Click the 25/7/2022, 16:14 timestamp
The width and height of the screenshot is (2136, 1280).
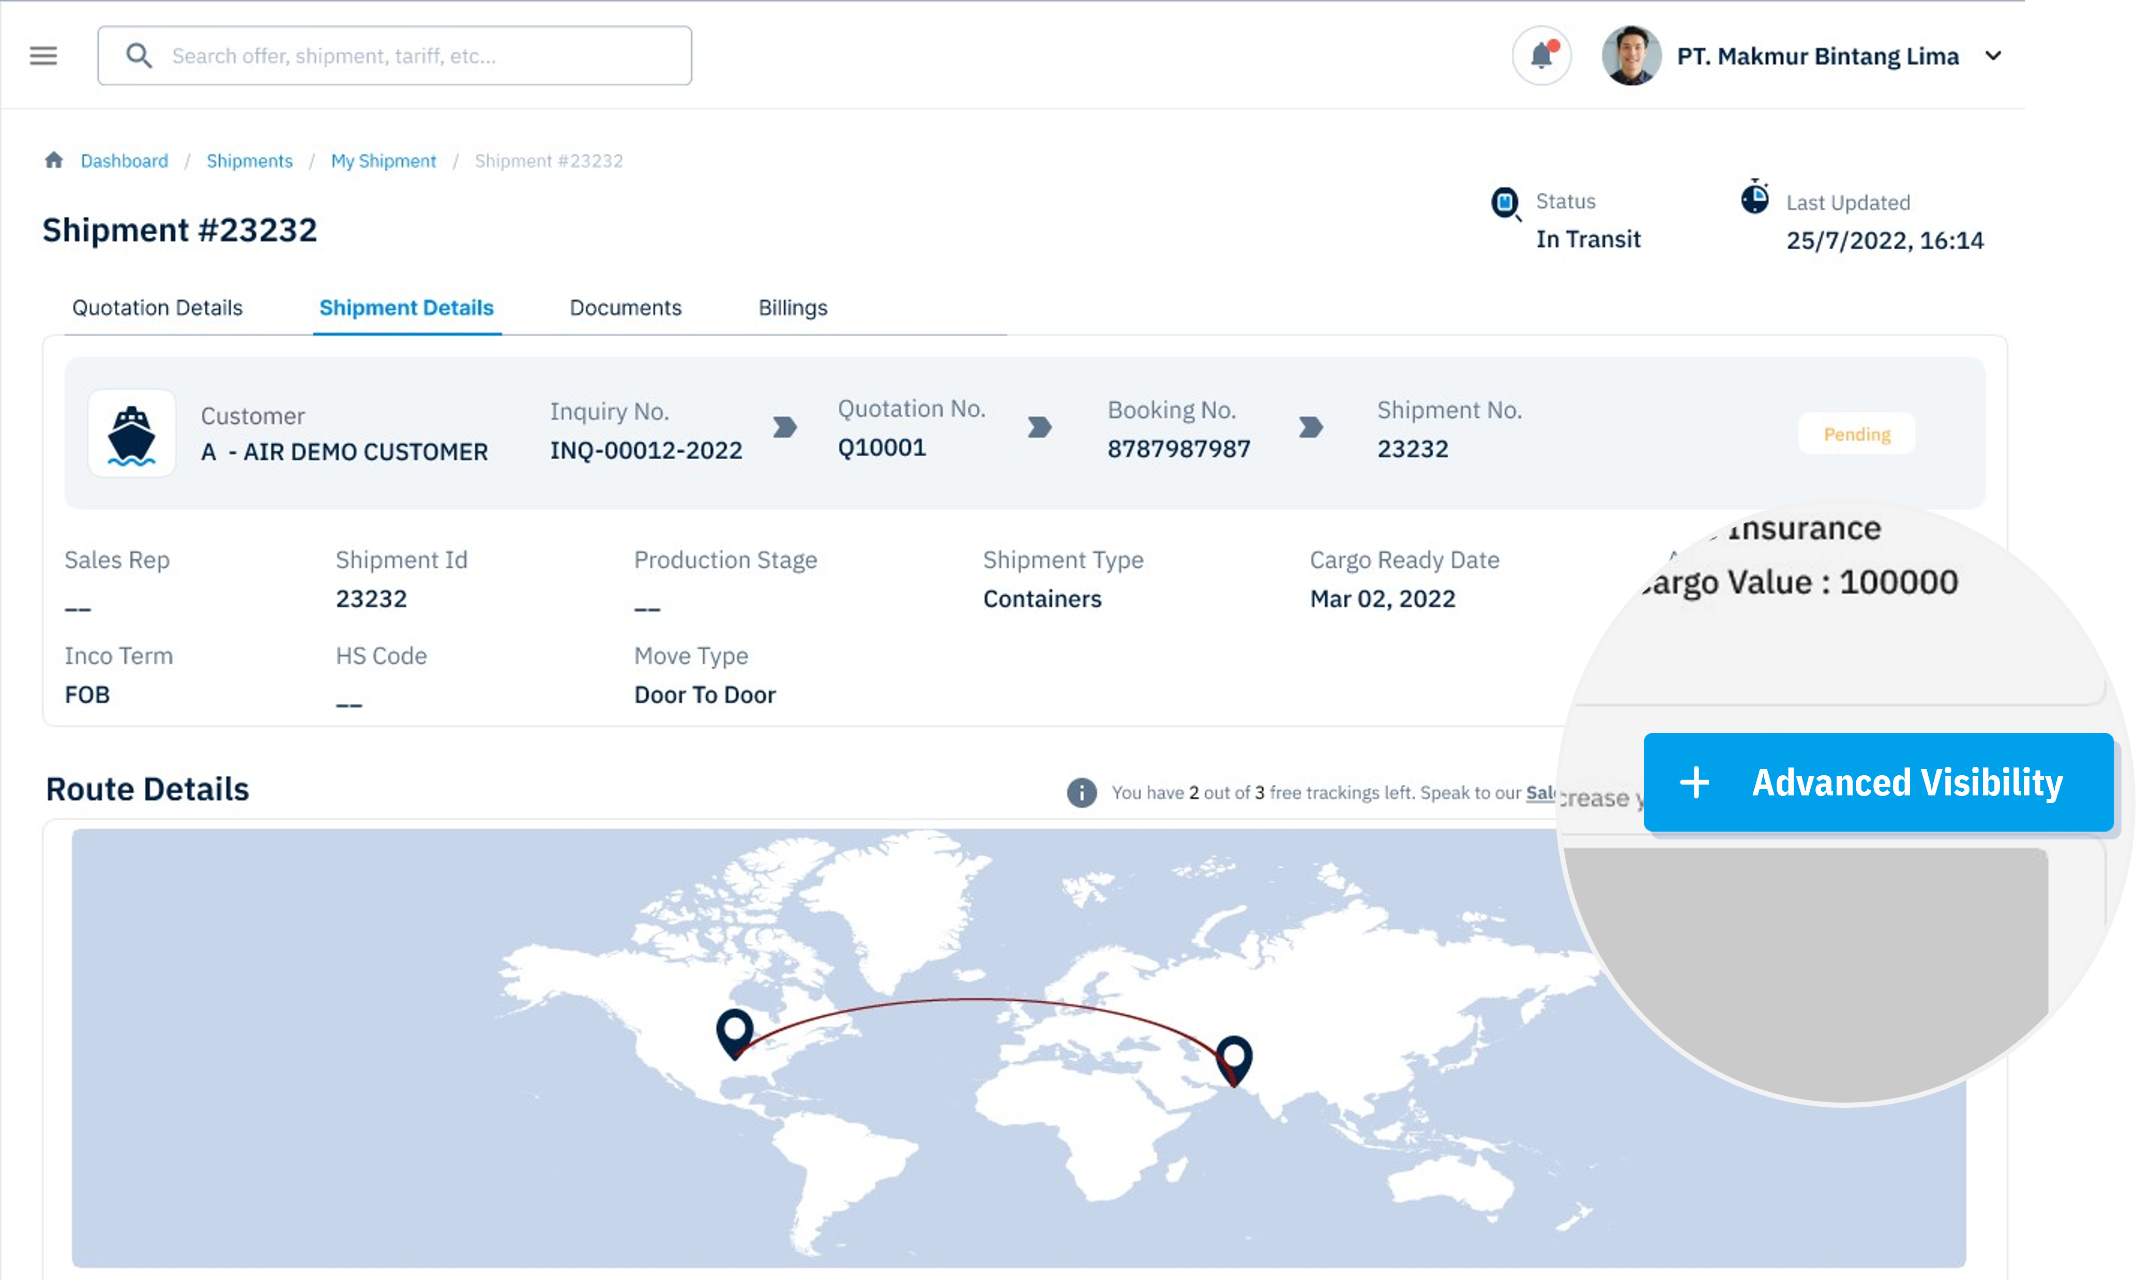(1885, 240)
